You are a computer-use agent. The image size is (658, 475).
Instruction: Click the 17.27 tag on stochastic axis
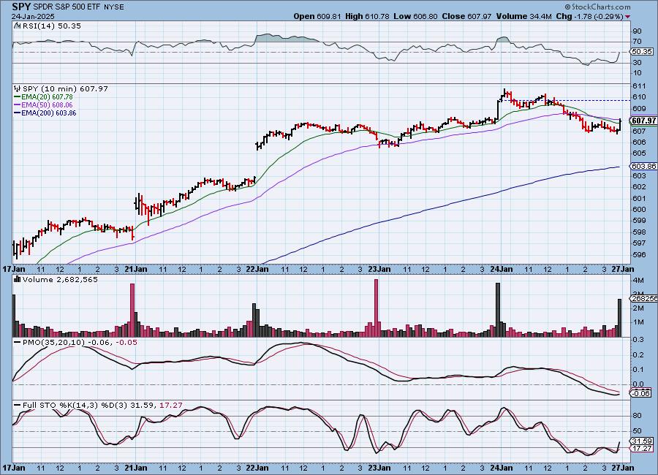pyautogui.click(x=642, y=449)
